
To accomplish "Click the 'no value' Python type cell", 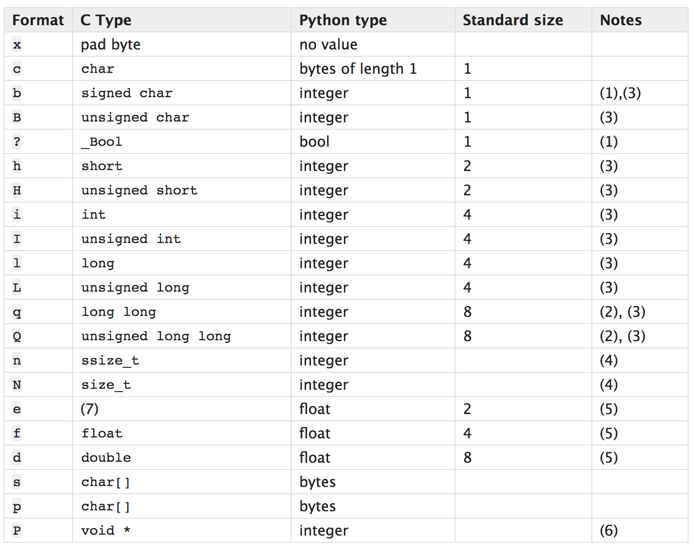I will point(328,45).
